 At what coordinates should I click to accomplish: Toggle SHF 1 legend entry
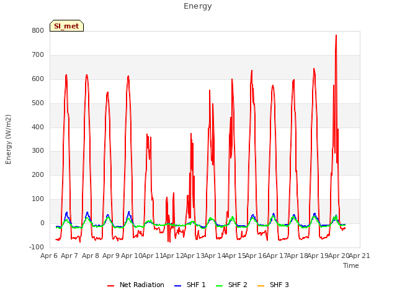[x=190, y=285]
